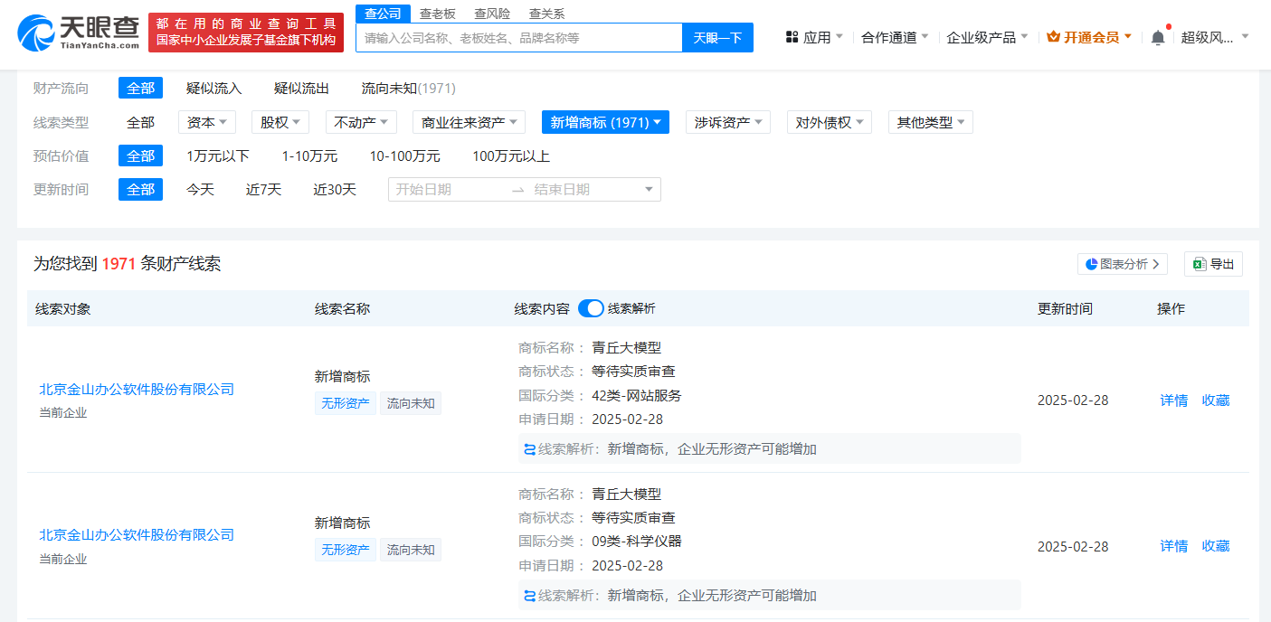Viewport: 1271px width, 622px height.
Task: Click the TianYanCha logo icon
Action: (36, 32)
